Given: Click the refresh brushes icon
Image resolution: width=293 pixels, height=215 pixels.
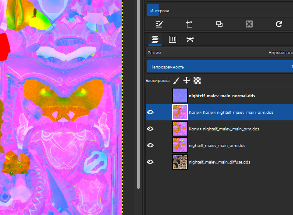Looking at the screenshot, I should coord(279,24).
